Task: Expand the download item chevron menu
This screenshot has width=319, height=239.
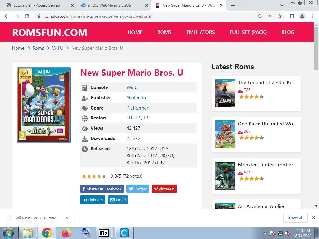Action: (x=66, y=218)
